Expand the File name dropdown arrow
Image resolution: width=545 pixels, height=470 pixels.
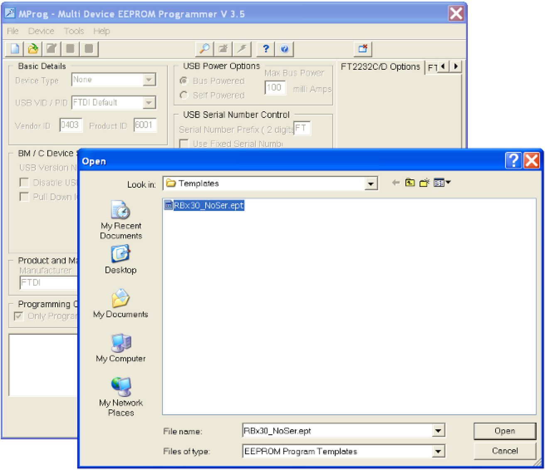tap(438, 431)
